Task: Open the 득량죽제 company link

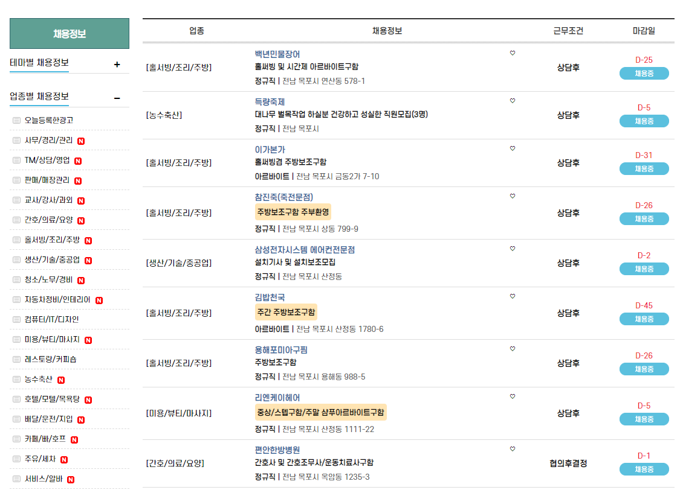Action: [x=270, y=102]
